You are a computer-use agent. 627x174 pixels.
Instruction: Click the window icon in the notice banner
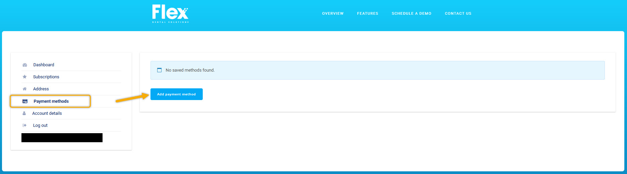(x=160, y=70)
